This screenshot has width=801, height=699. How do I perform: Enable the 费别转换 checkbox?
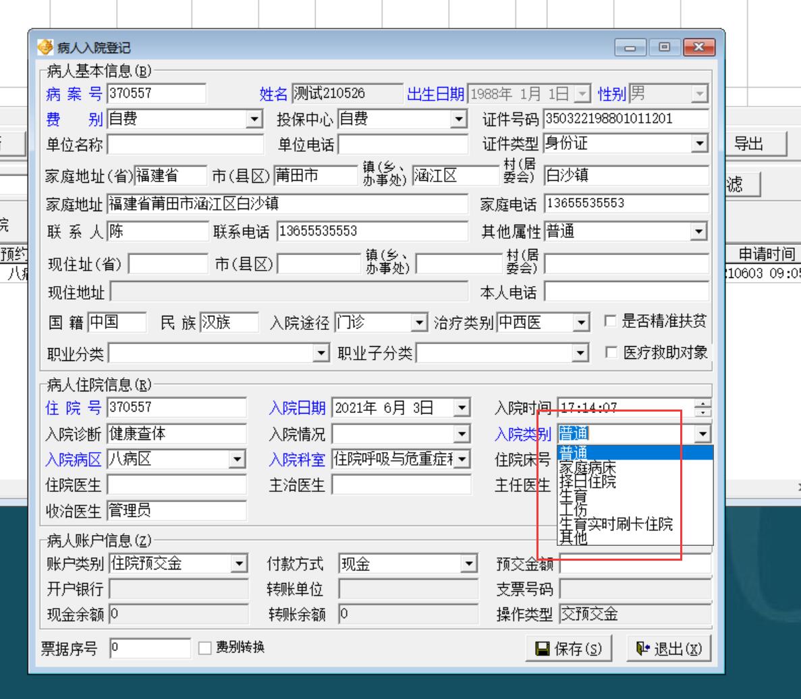click(205, 648)
